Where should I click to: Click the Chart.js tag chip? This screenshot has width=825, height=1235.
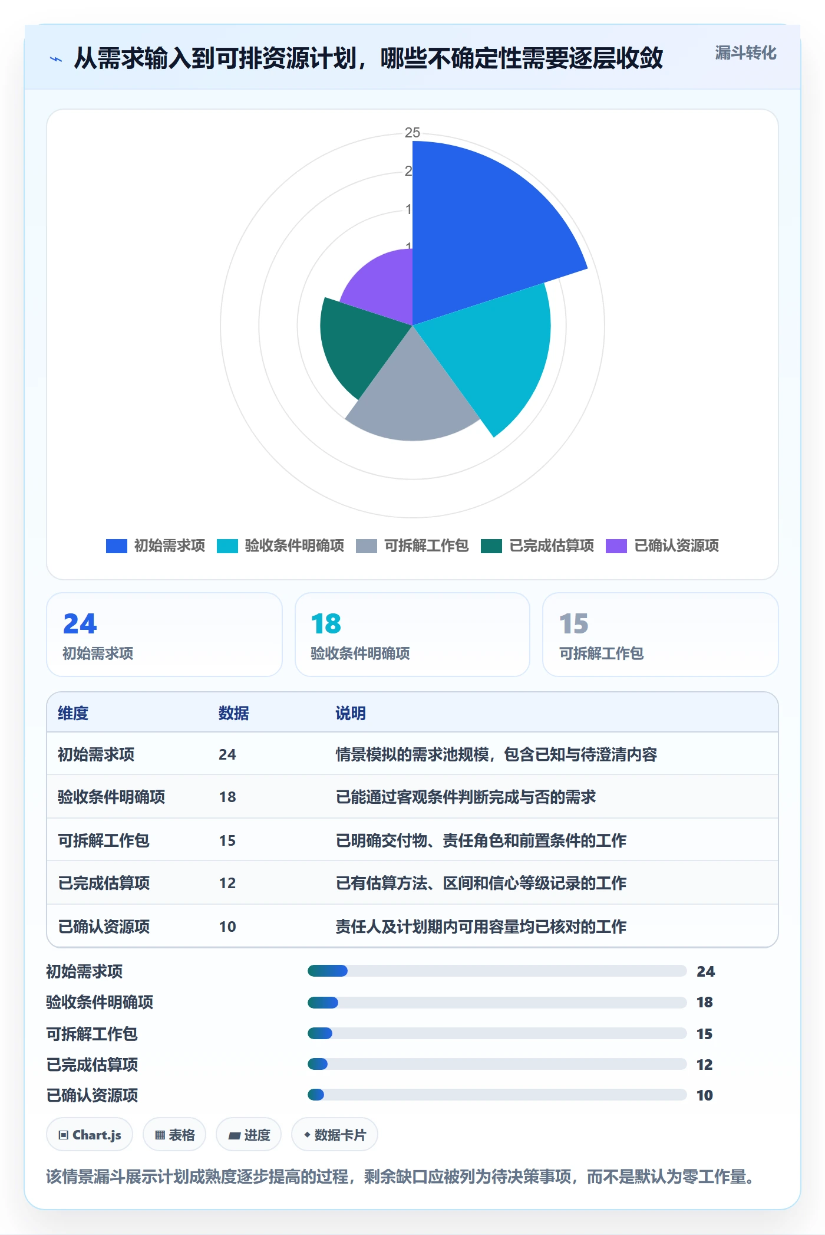click(90, 1134)
